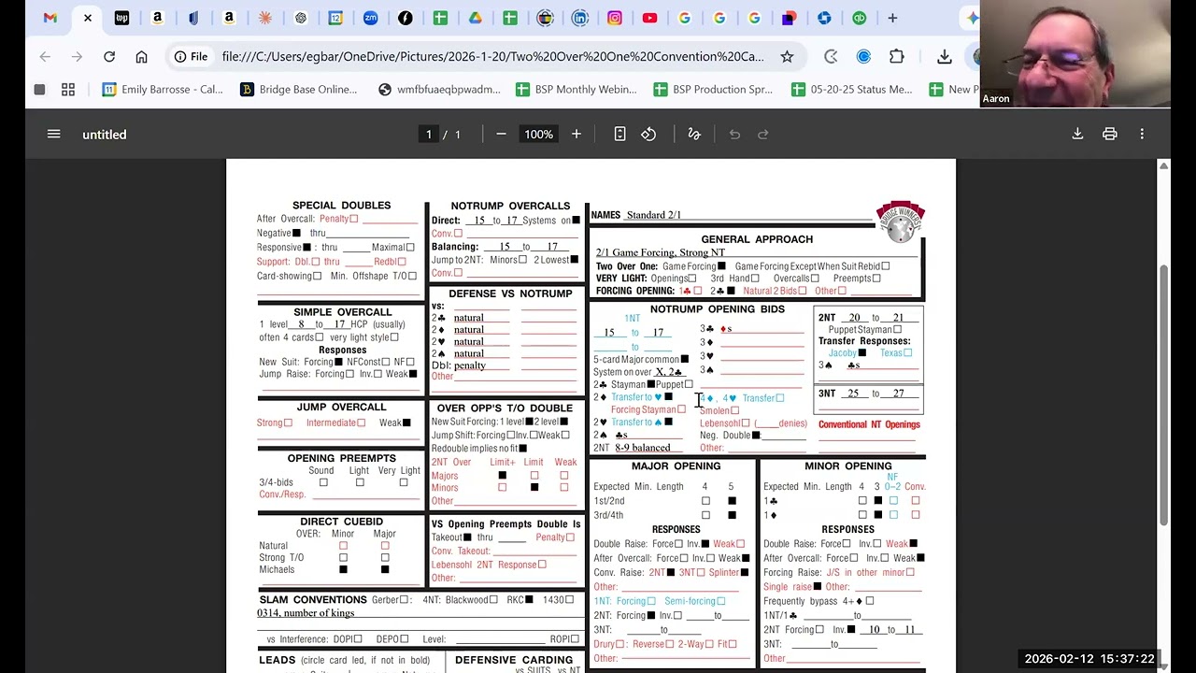Toggle the RKC checkbox
1196x673 pixels.
coord(529,600)
